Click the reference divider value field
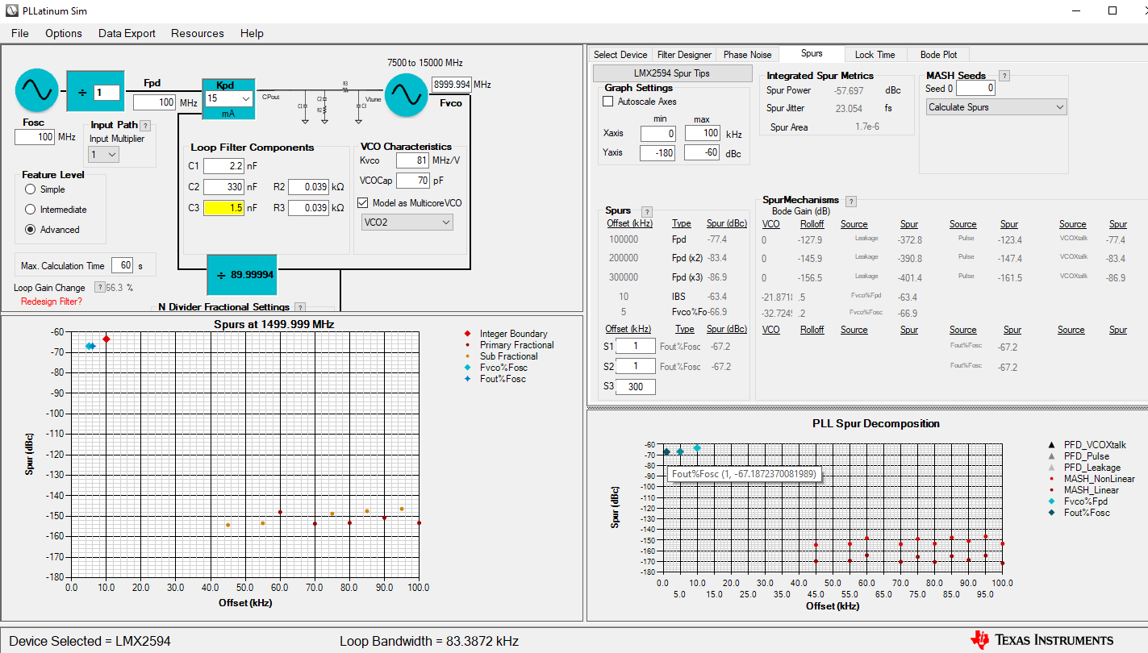The height and width of the screenshot is (653, 1148). point(107,92)
